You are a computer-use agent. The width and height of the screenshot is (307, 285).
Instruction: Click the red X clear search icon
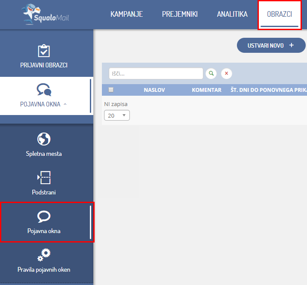(x=227, y=73)
